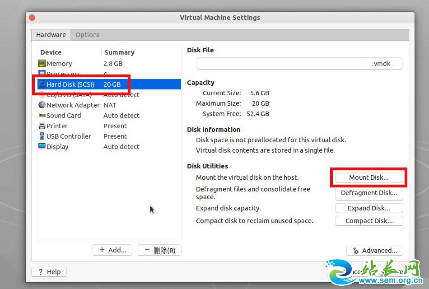429x289 pixels.
Task: Click the Memory chip icon
Action: click(x=42, y=64)
